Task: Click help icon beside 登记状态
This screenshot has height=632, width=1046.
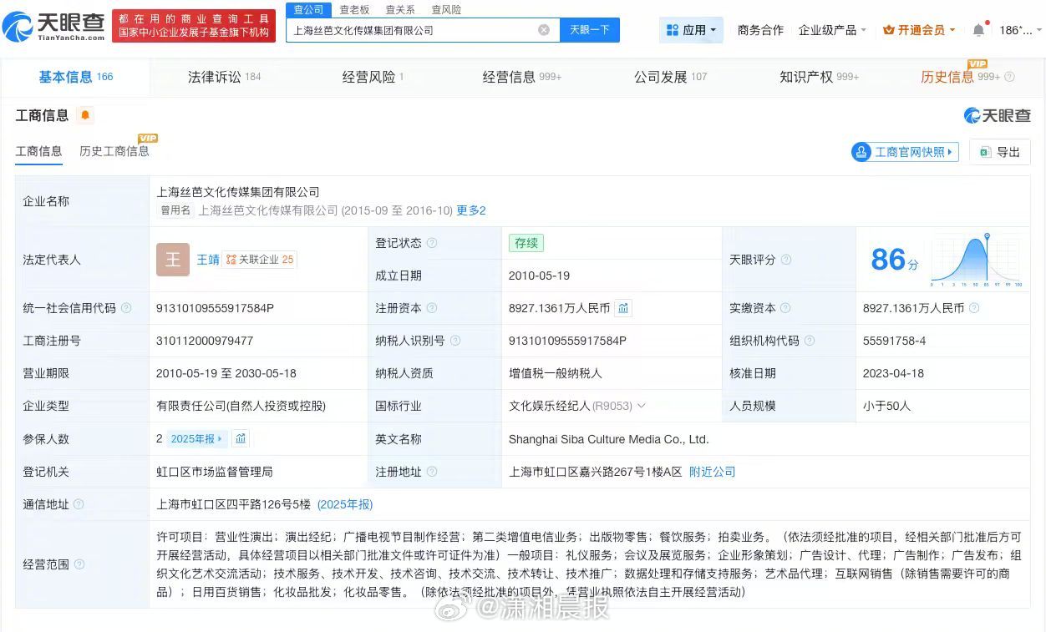Action: 432,243
